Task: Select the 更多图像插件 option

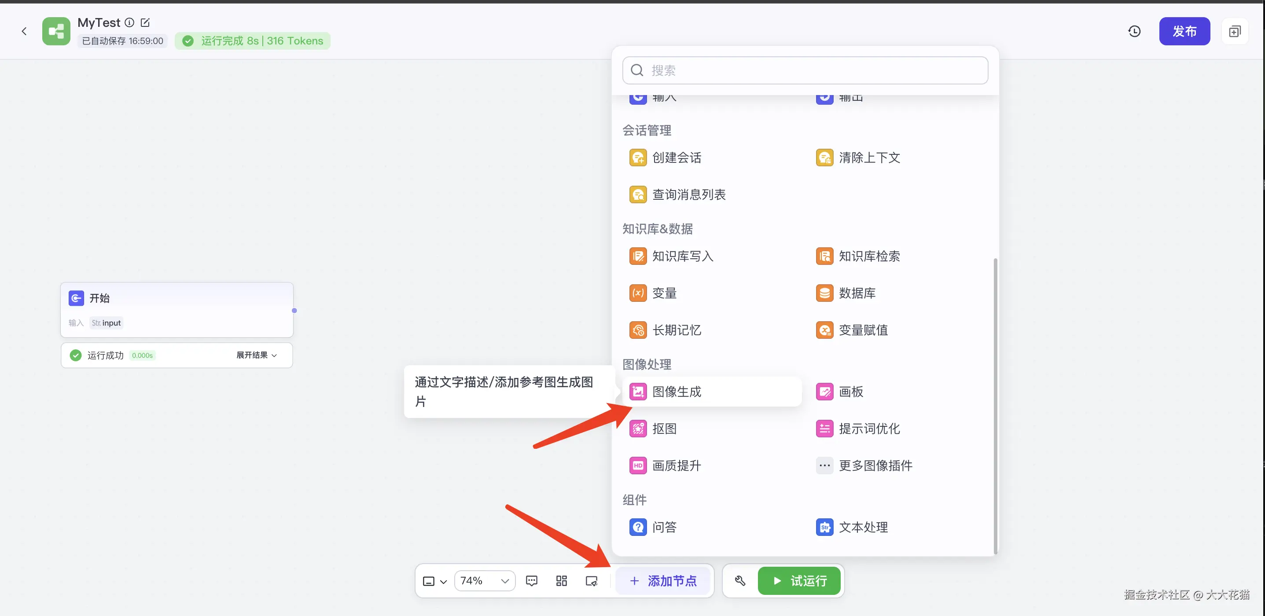Action: tap(875, 466)
